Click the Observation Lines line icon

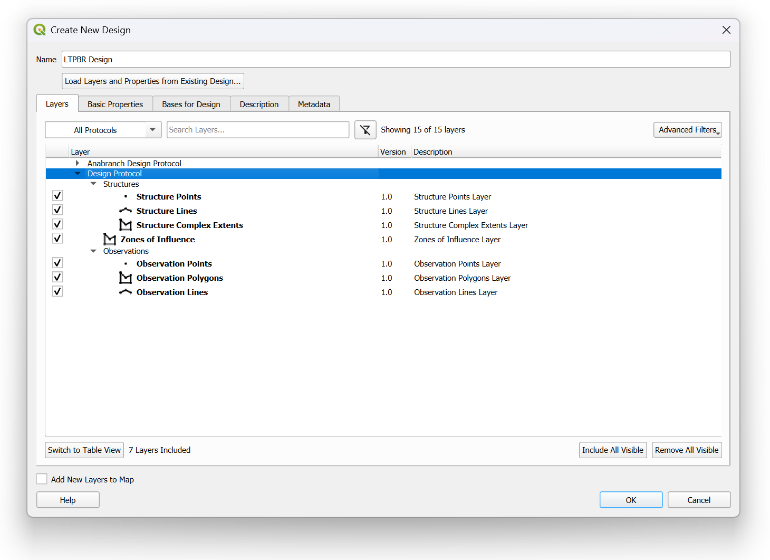click(126, 292)
